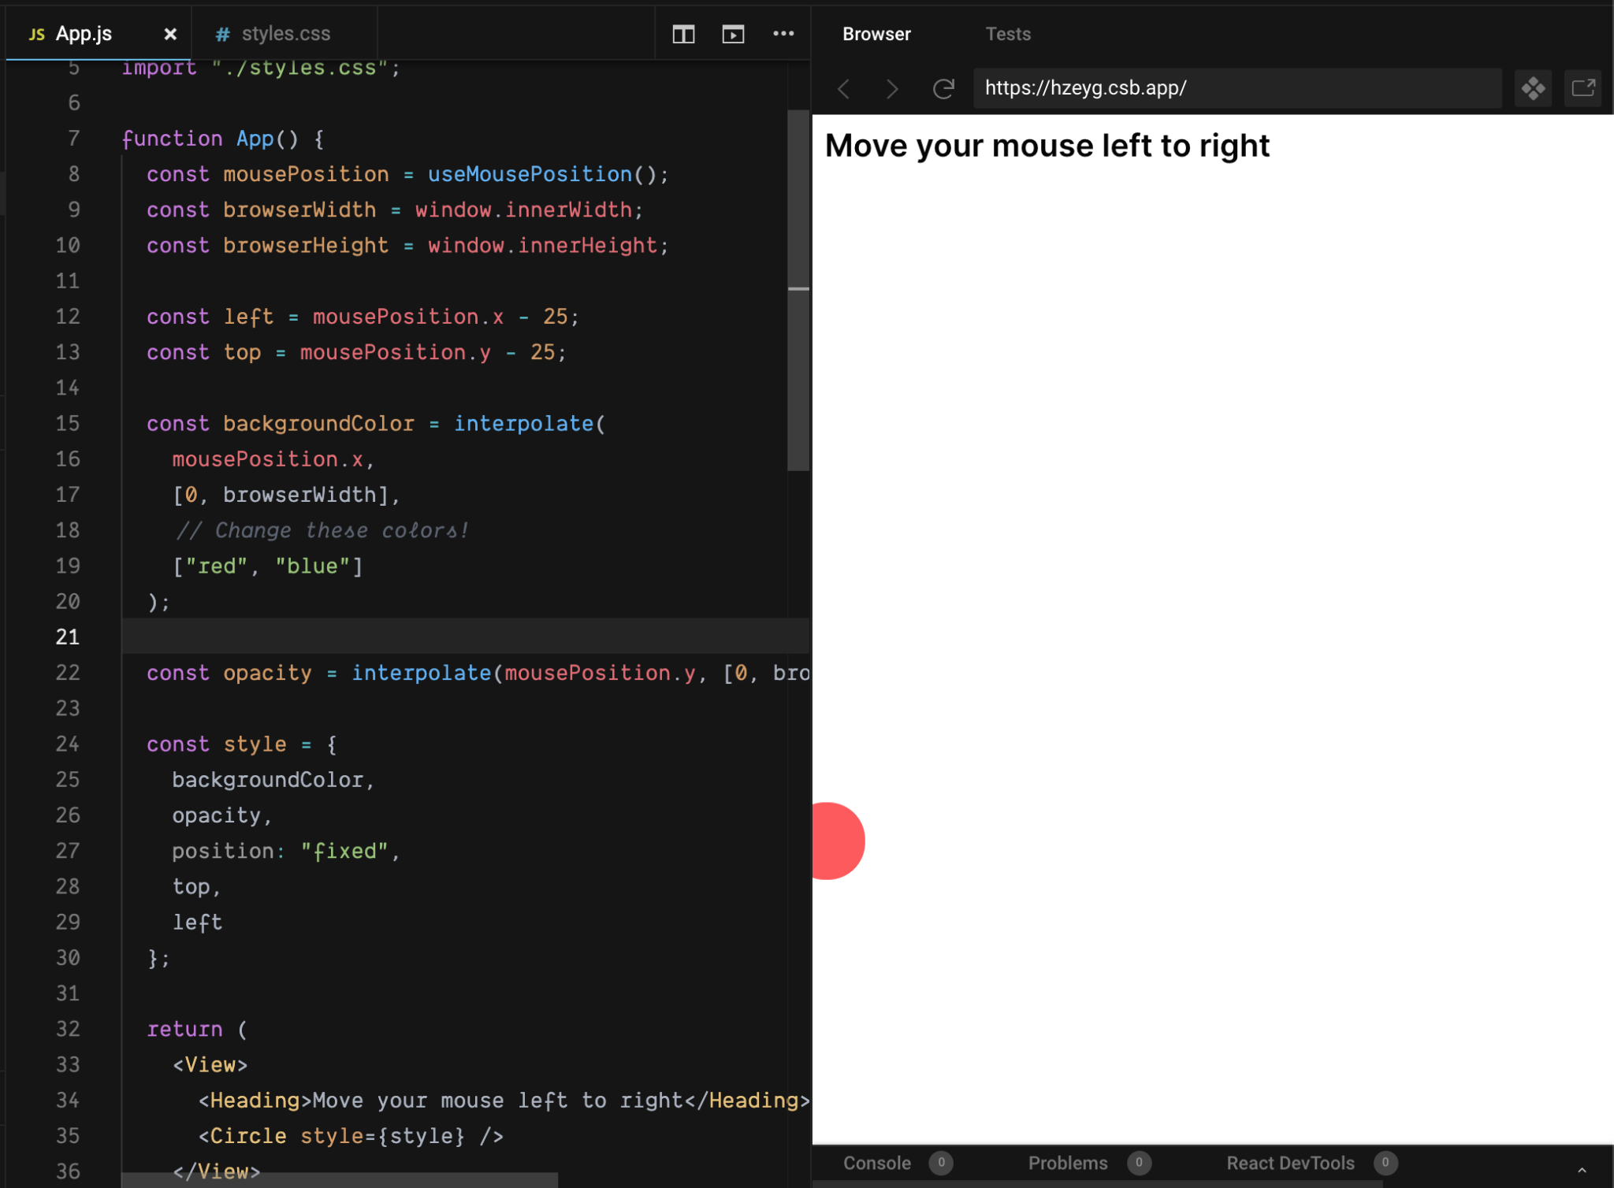Click window.innerHeight on line 10

coord(542,245)
